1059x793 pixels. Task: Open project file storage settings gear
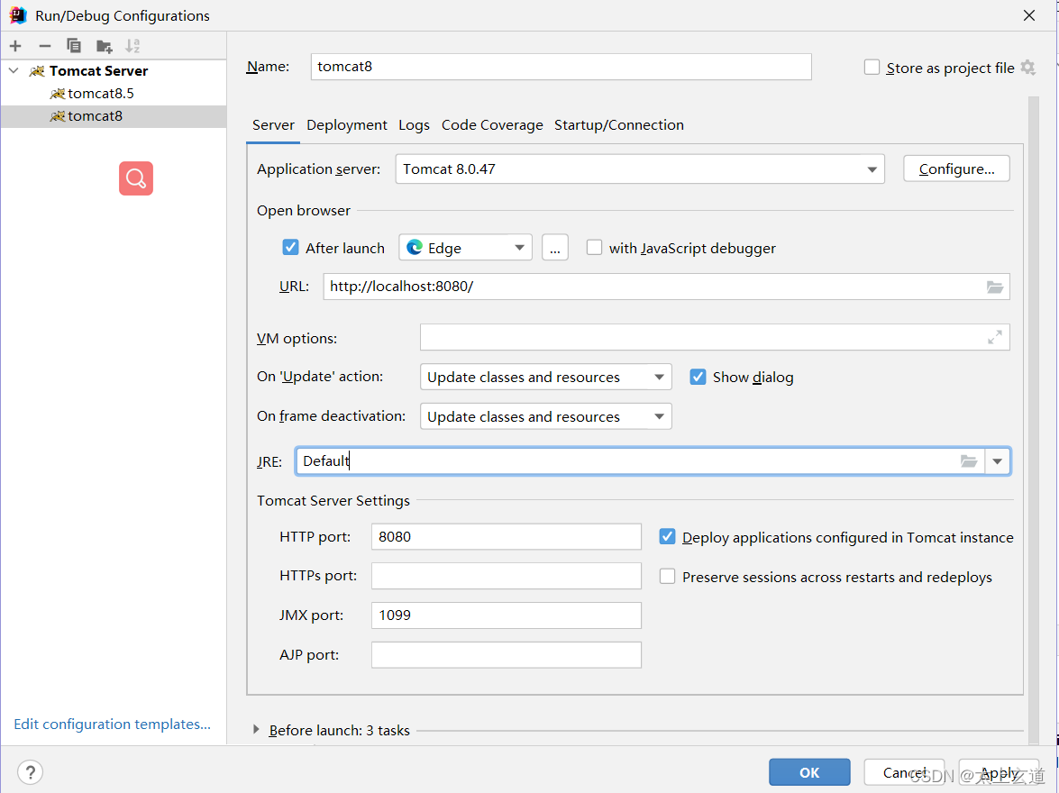click(x=1028, y=68)
